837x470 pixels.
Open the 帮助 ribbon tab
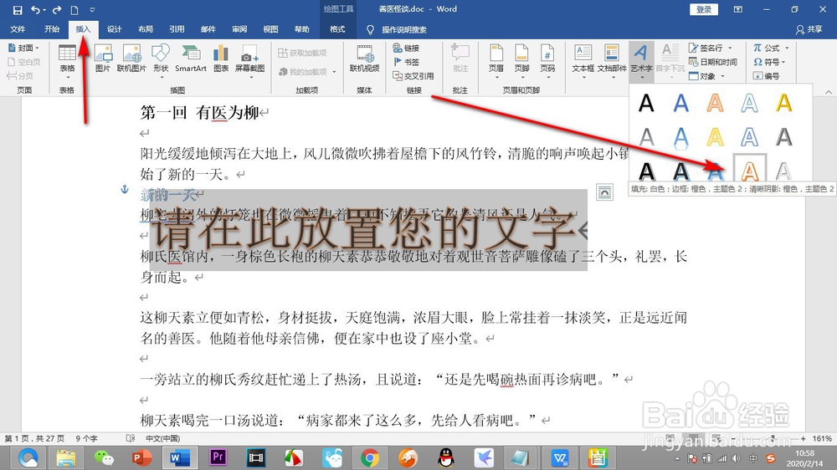[301, 29]
